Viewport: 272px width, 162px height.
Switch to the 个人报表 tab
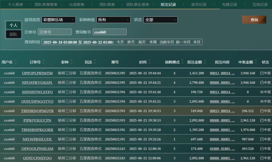(x=15, y=5)
